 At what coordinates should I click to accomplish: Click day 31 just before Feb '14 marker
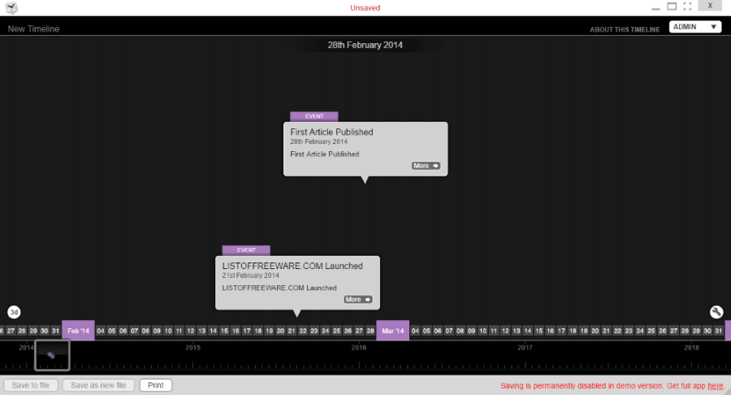click(55, 331)
